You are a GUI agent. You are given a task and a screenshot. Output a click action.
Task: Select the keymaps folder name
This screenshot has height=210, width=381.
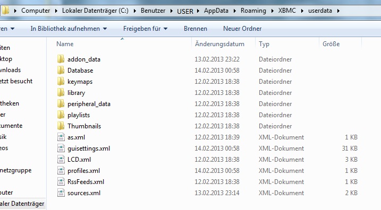click(x=80, y=82)
